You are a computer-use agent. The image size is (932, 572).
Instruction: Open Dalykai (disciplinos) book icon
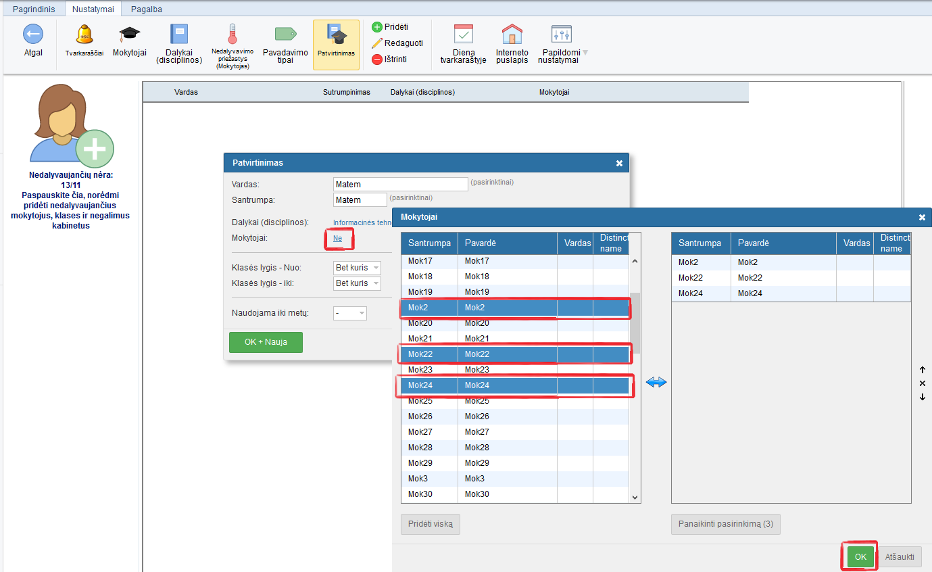pyautogui.click(x=179, y=34)
